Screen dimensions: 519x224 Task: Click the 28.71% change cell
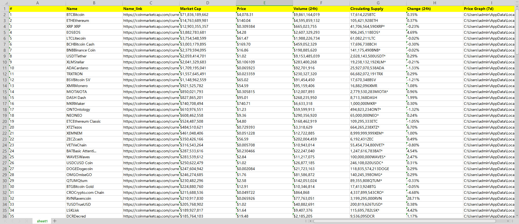[x=435, y=198]
